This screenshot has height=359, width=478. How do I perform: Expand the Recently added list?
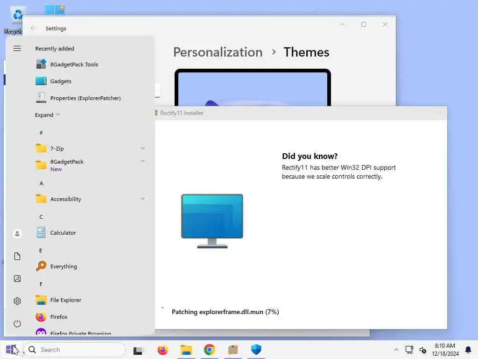(47, 115)
